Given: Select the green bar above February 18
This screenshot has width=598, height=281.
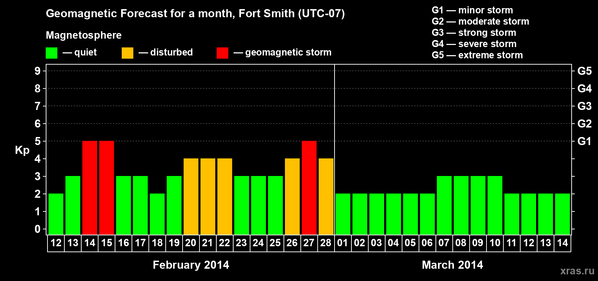Looking at the screenshot, I should (157, 214).
